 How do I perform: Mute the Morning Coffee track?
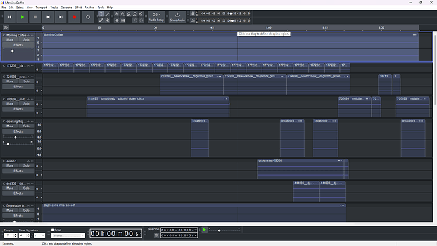pyautogui.click(x=9, y=39)
